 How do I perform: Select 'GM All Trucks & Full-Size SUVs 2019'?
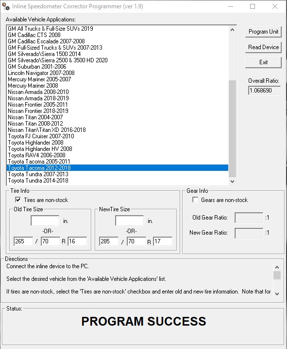coord(118,29)
